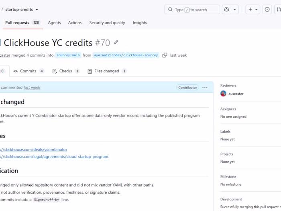Open the Insights tab
The image size is (281, 211).
pyautogui.click(x=140, y=23)
